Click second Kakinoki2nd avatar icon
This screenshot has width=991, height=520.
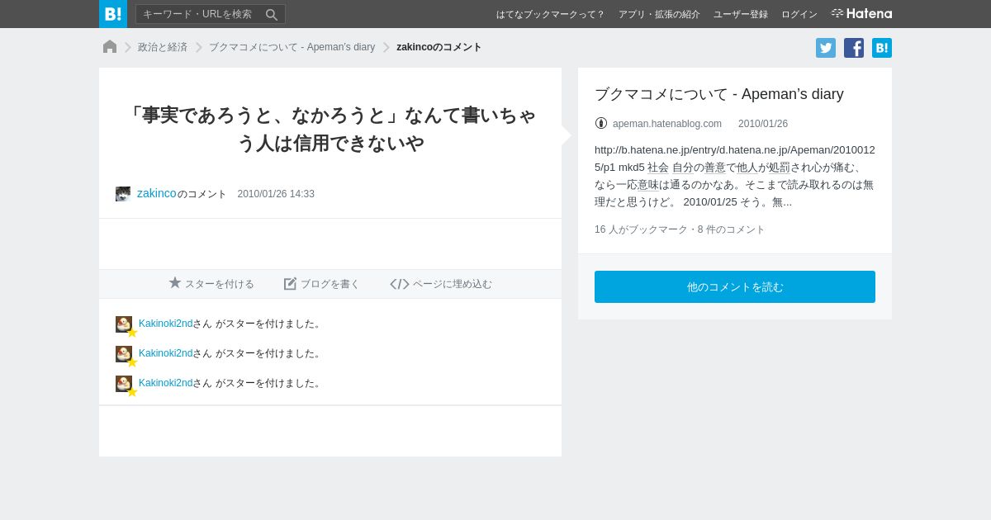[x=124, y=354]
